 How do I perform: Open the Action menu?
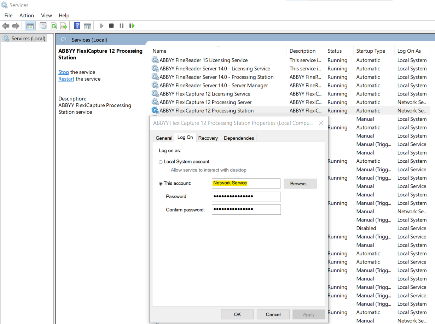coord(27,16)
